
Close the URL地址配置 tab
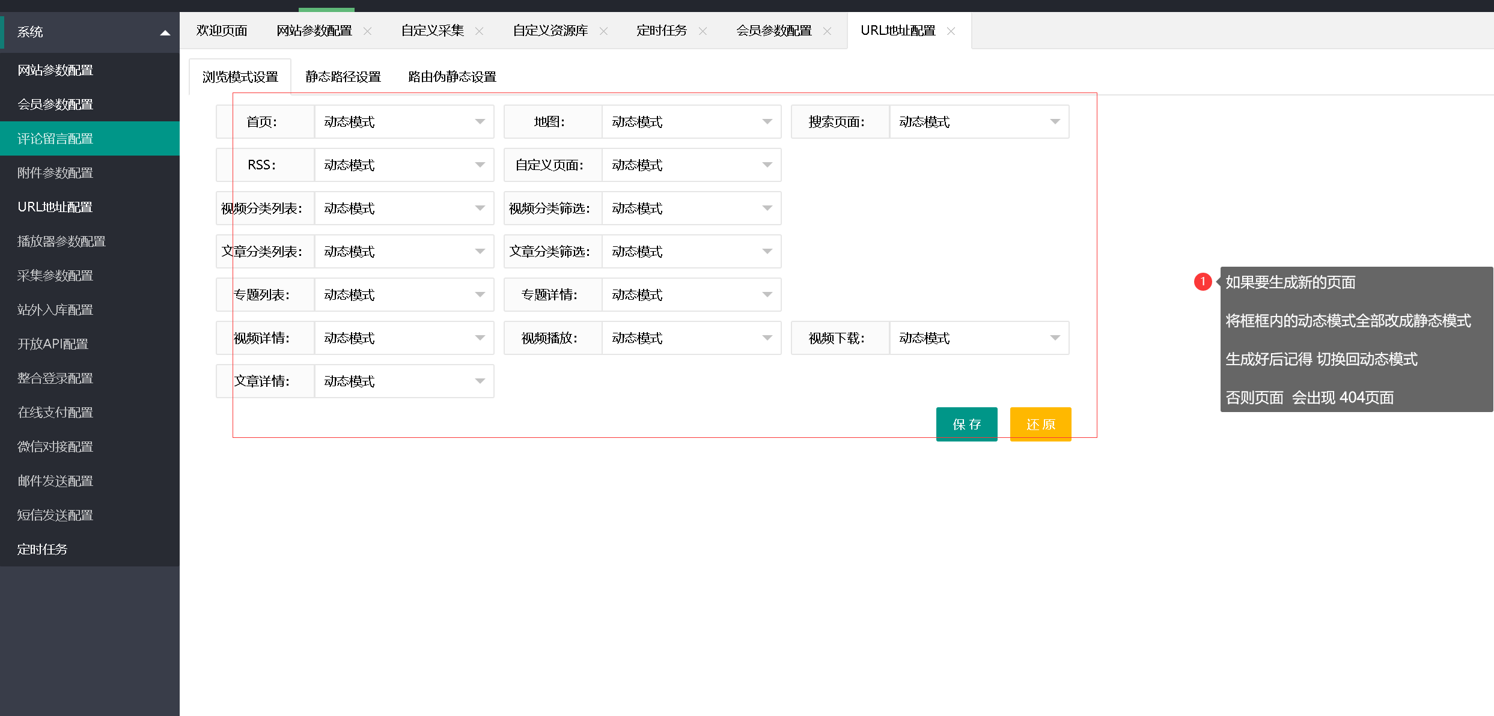point(951,31)
